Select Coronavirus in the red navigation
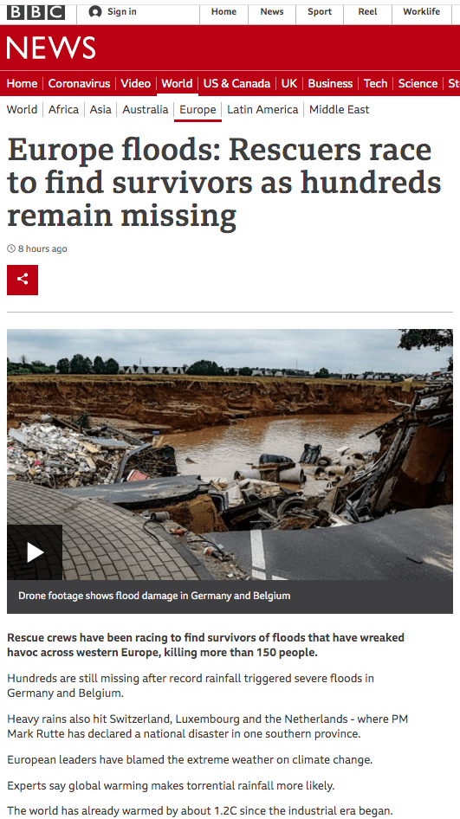The image size is (460, 819). coord(79,84)
